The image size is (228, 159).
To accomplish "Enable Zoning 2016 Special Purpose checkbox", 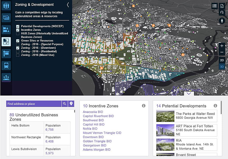I will tap(18, 44).
